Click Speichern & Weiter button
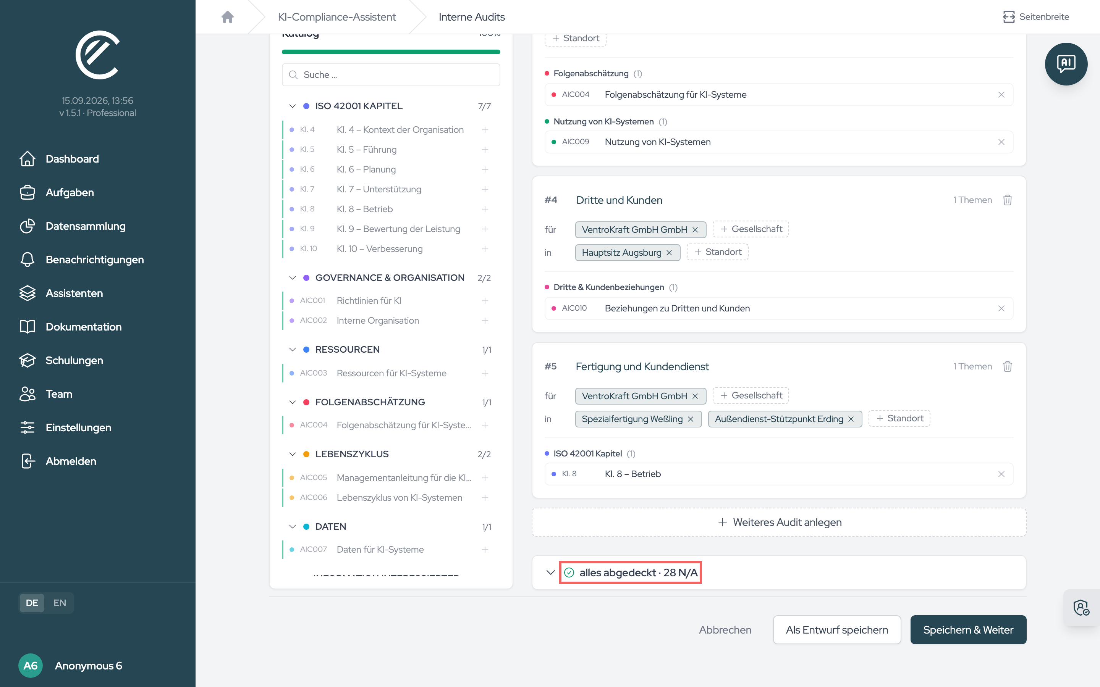 pos(968,630)
